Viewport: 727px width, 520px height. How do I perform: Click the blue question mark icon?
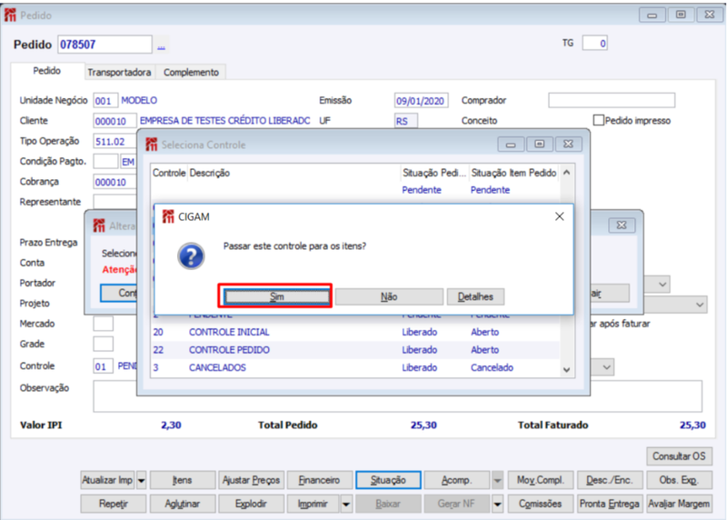tap(191, 256)
